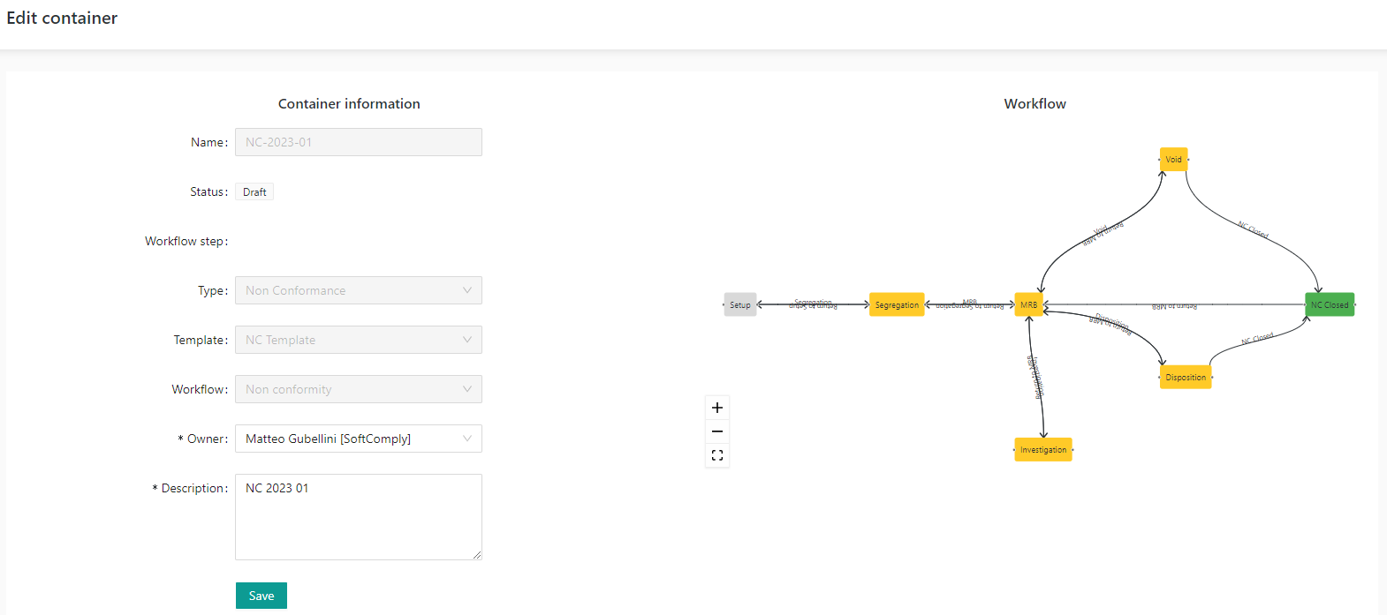This screenshot has height=615, width=1387.
Task: Click the green NC Closed node
Action: tap(1330, 305)
